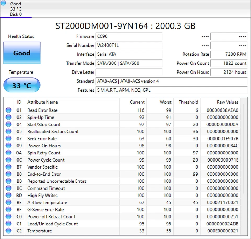Click the indicator beside Seek Error Rate

tap(9, 138)
